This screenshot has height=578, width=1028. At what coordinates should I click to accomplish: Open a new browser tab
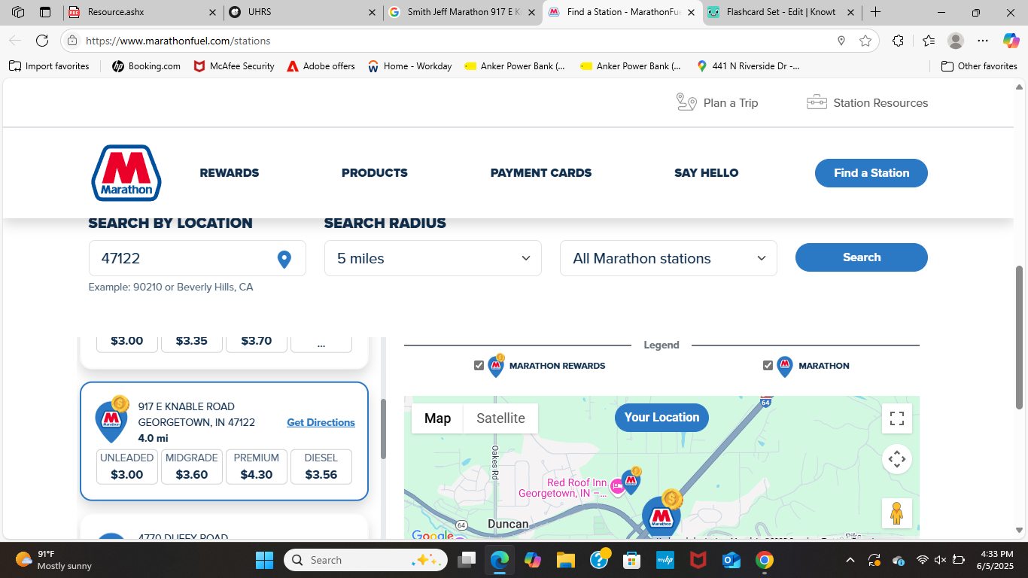point(875,12)
